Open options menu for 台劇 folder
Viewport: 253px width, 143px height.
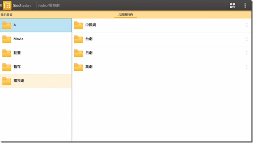point(247,39)
